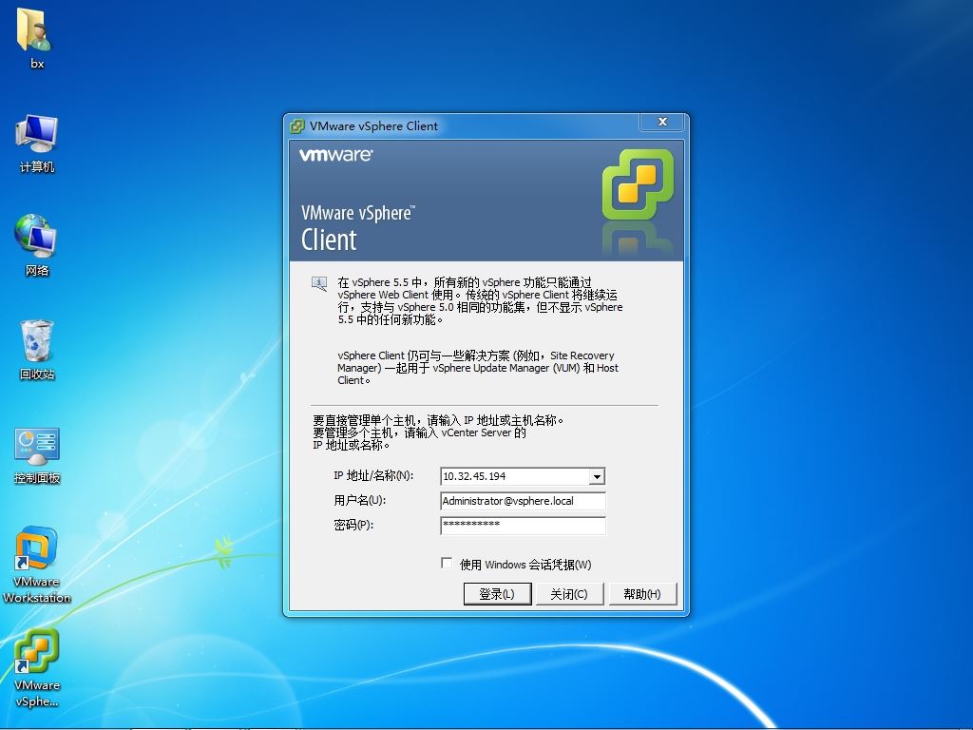
Task: Close the VMware vSphere Client dialog
Action: (x=662, y=122)
